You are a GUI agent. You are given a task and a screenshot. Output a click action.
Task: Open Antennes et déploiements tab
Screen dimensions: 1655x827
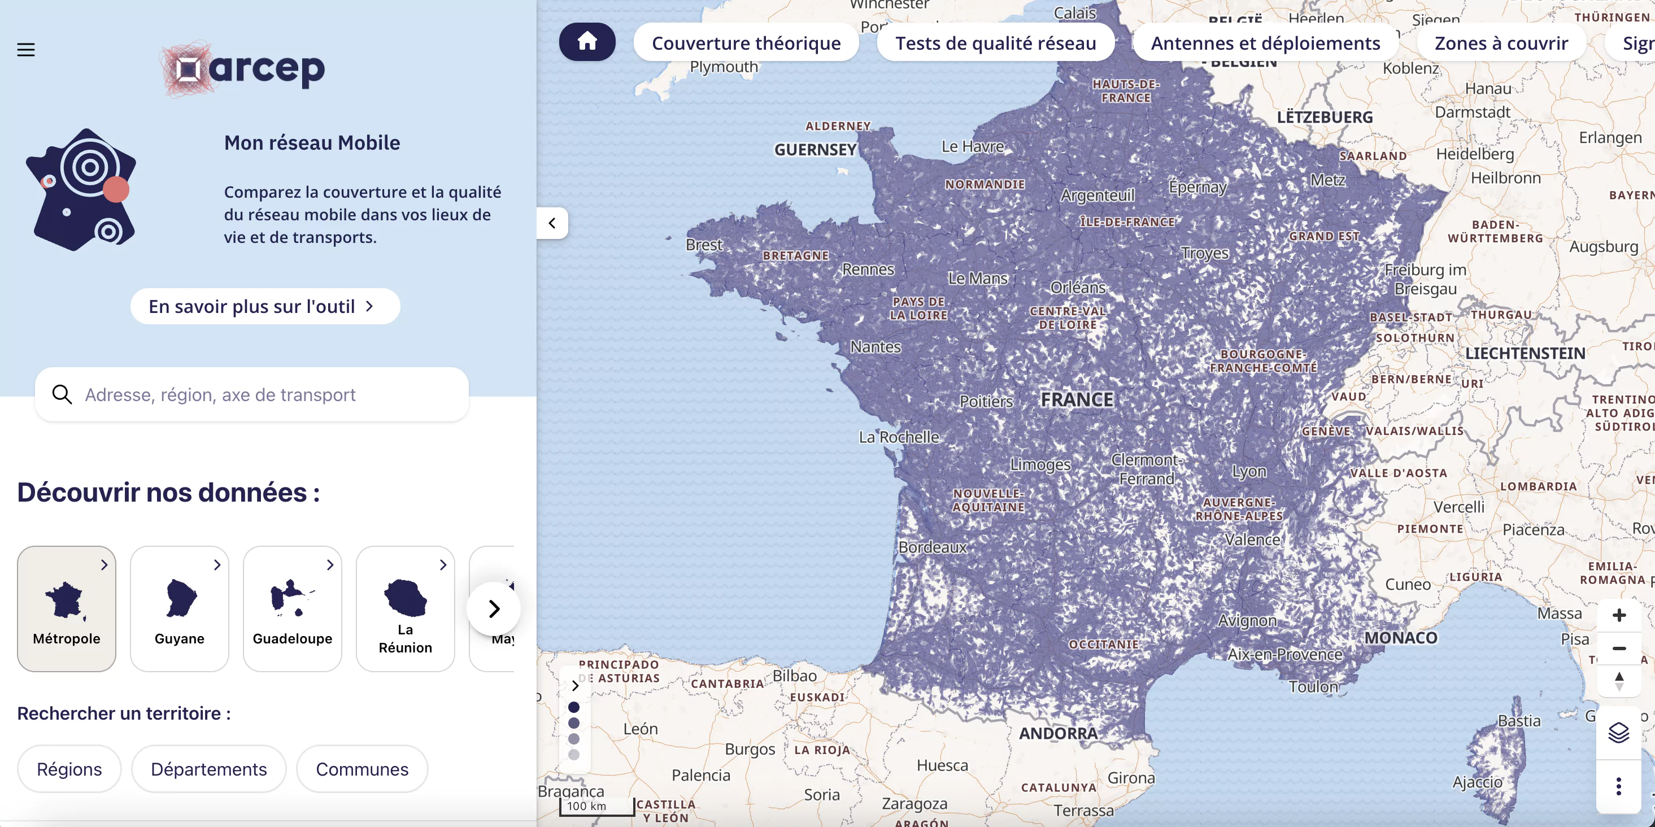pos(1265,43)
